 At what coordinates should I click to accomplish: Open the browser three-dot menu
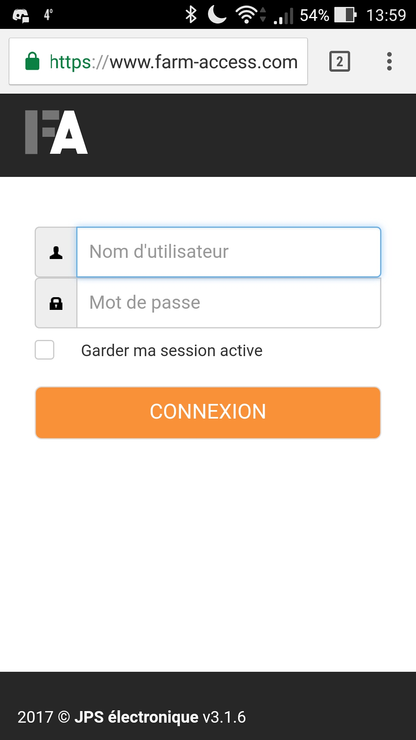click(x=389, y=61)
